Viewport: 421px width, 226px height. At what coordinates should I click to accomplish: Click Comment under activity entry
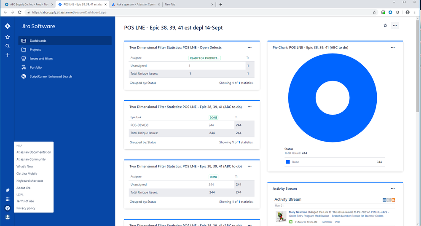(327, 222)
